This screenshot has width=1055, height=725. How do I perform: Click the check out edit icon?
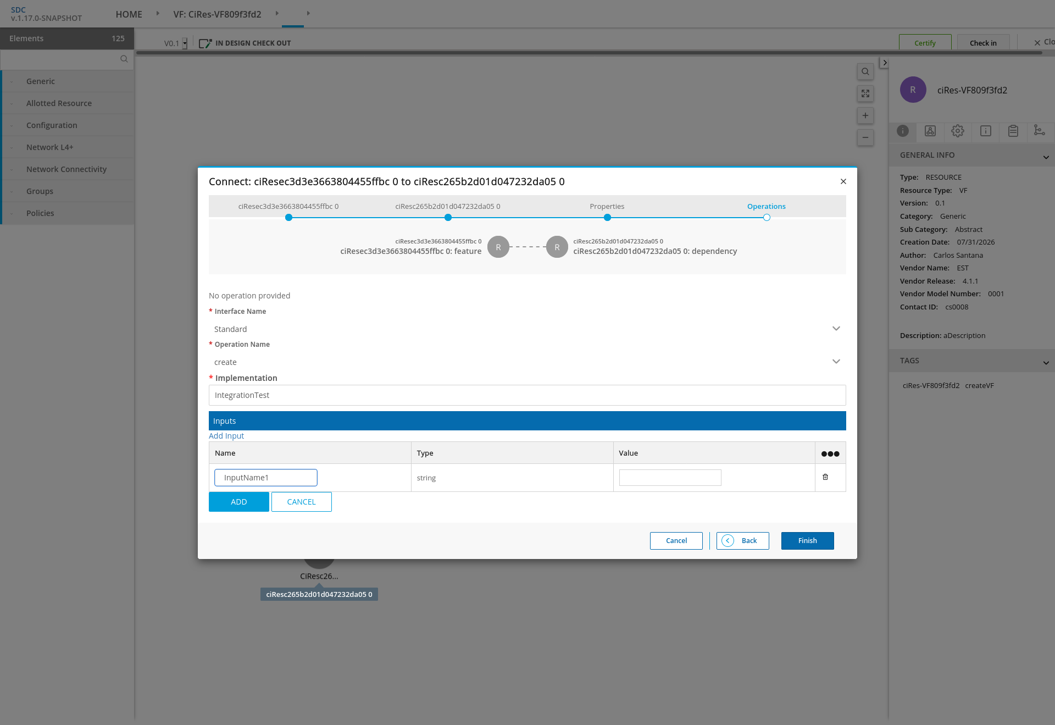[x=205, y=43]
